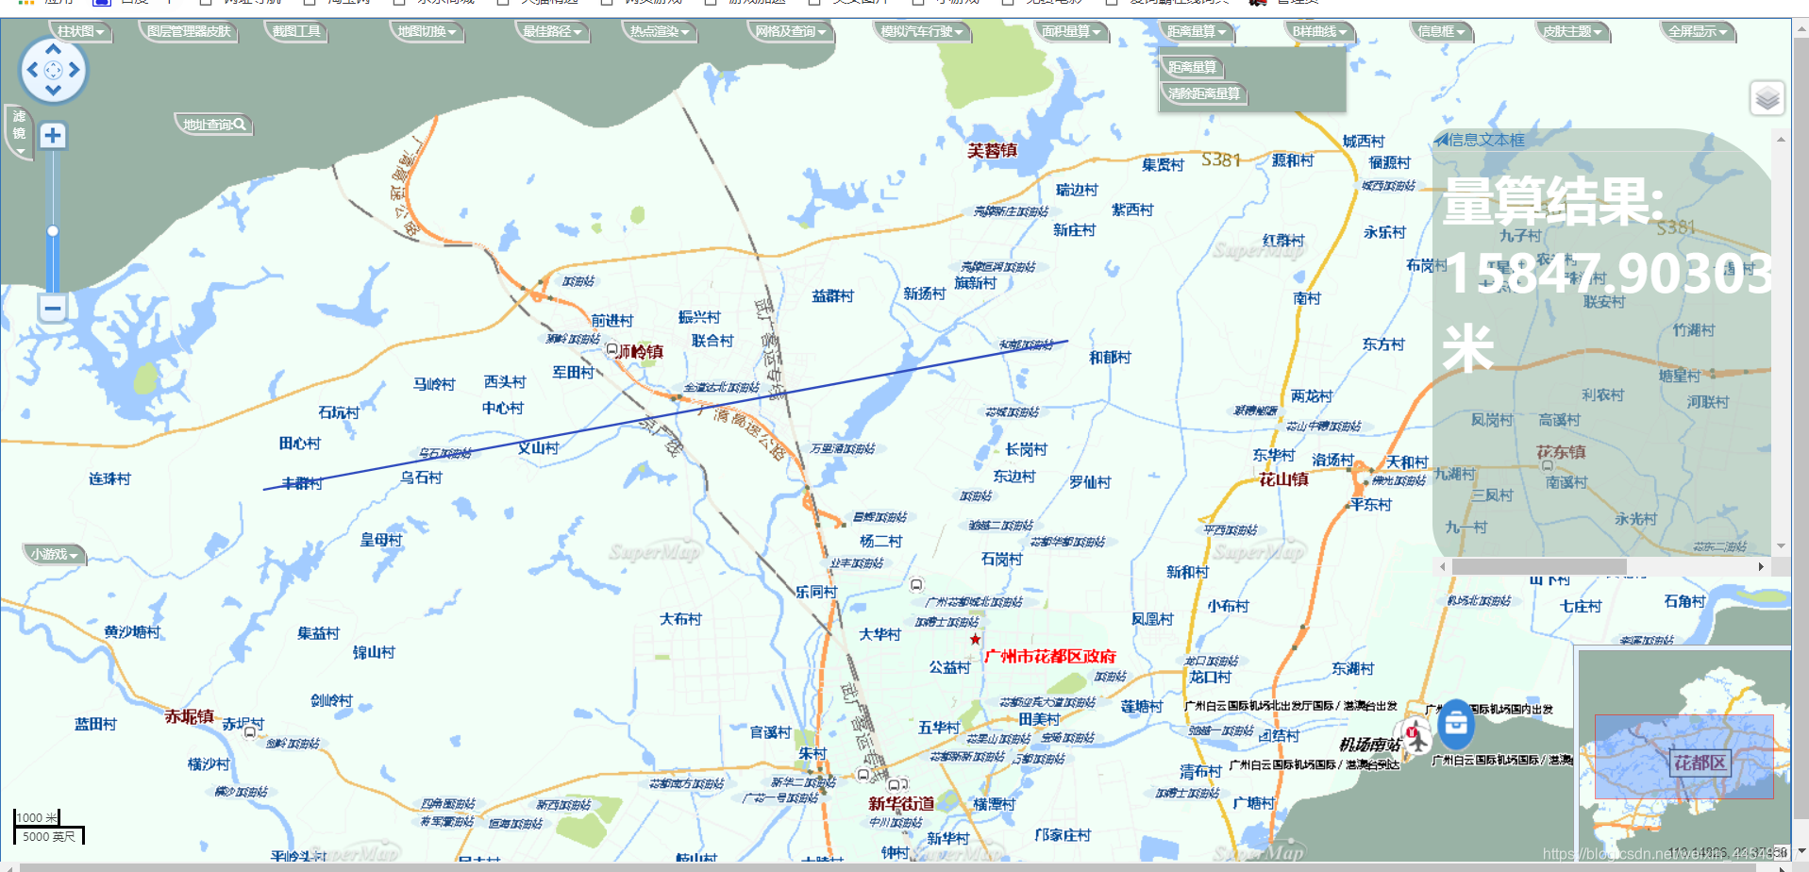Viewport: 1809px width, 872px height.
Task: Choose 距离量算 from the open submenu
Action: click(x=1193, y=67)
